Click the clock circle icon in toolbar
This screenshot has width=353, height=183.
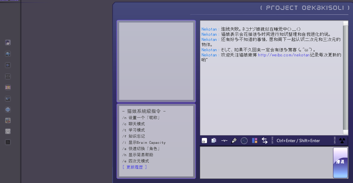point(244,141)
